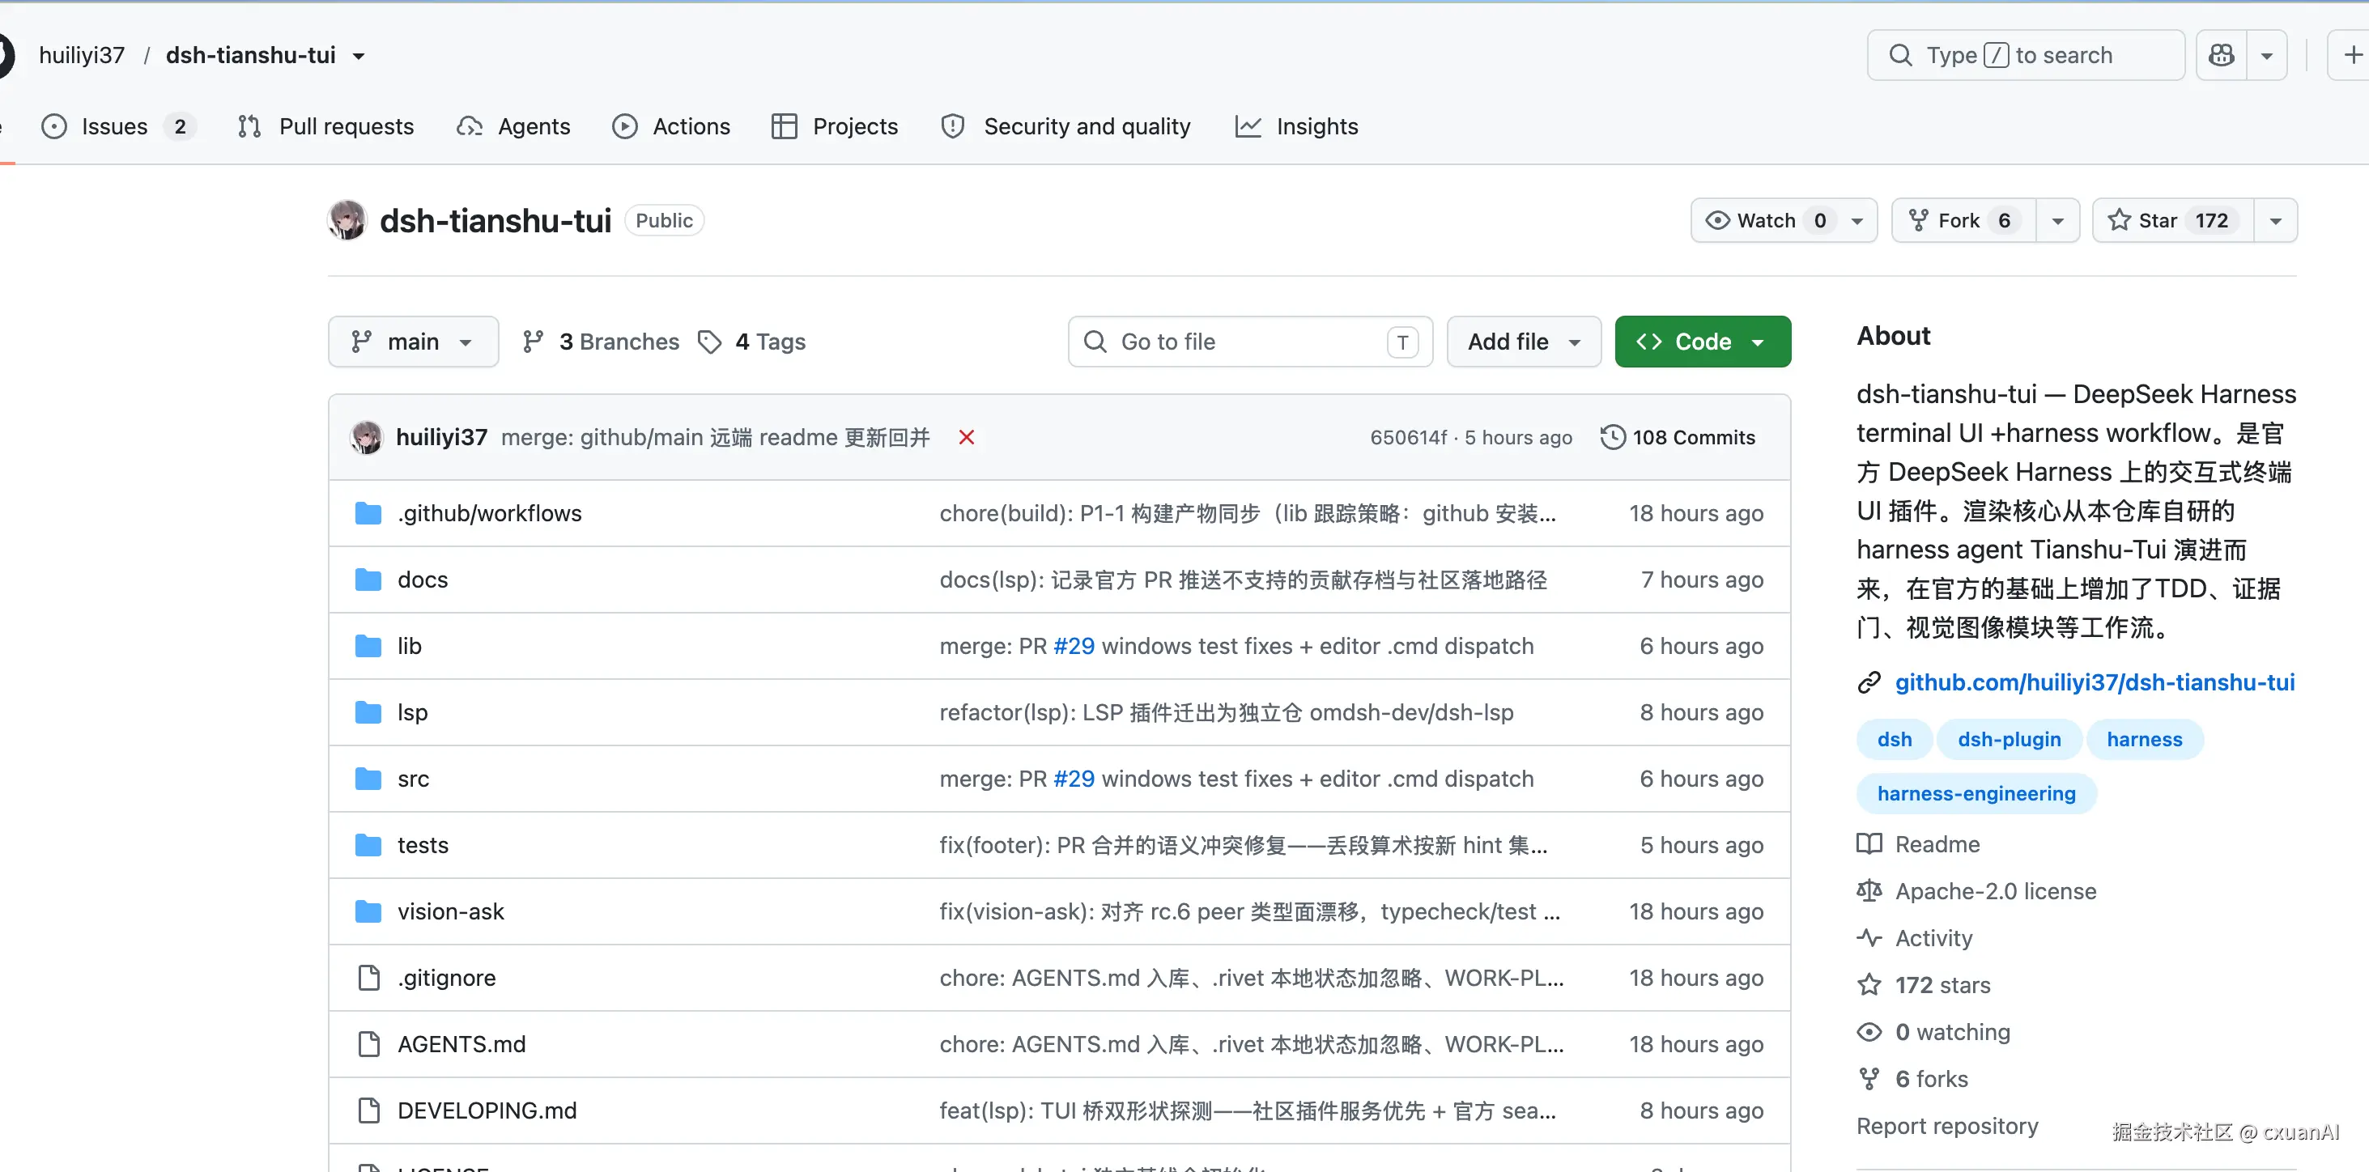Screen dimensions: 2369x1172
Task: Click the AGENTS.md file icon
Action: tap(368, 1044)
